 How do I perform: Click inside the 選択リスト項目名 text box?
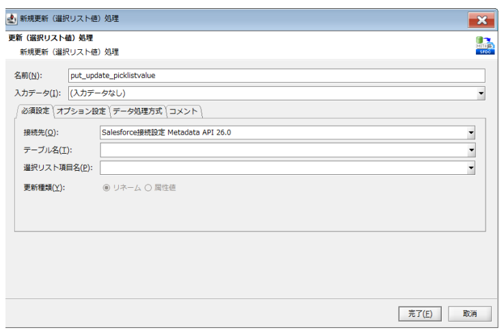[x=283, y=168]
